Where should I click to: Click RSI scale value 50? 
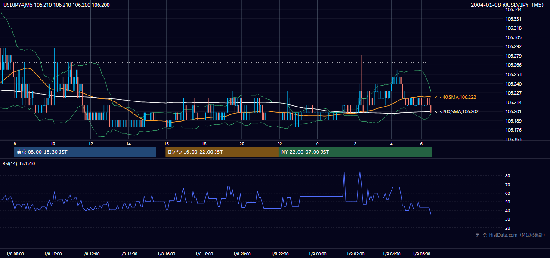pyautogui.click(x=508, y=202)
